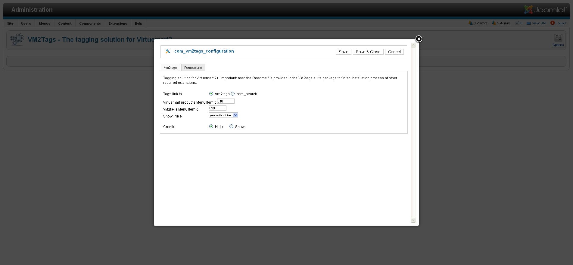Viewport: 573px width, 265px height.
Task: Click the 2 Admins icon
Action: (x=494, y=23)
